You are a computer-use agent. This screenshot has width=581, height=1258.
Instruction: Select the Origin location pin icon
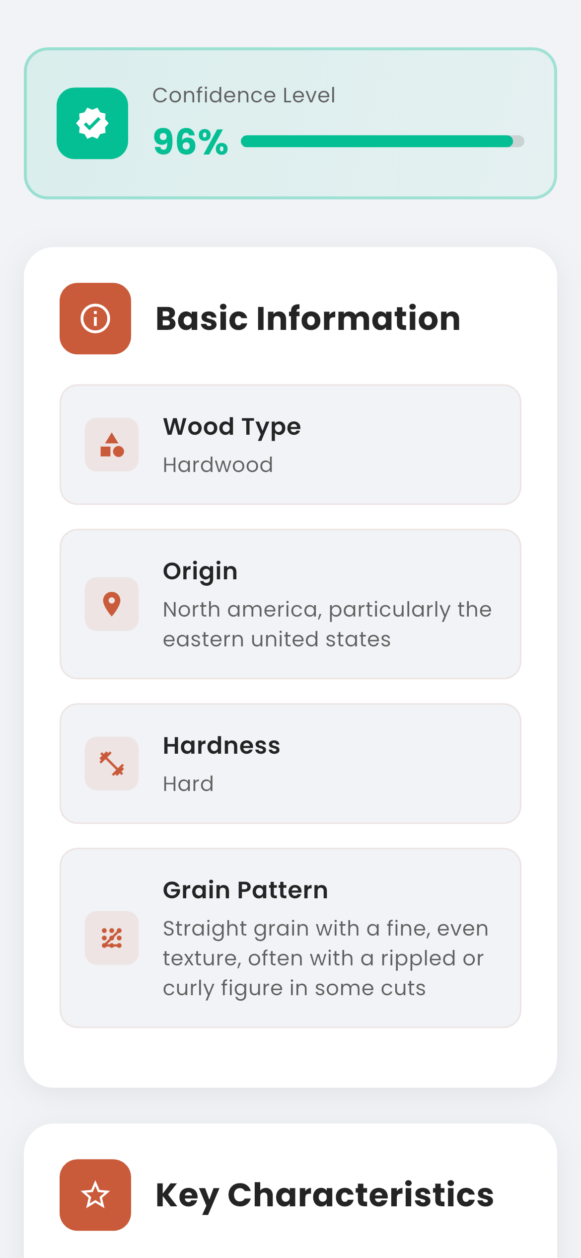coord(111,603)
